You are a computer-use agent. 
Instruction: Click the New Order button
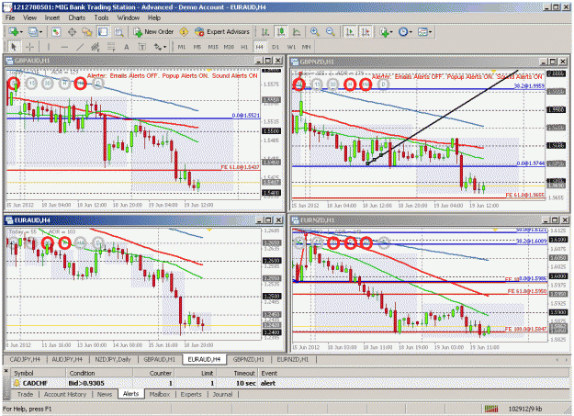(153, 32)
